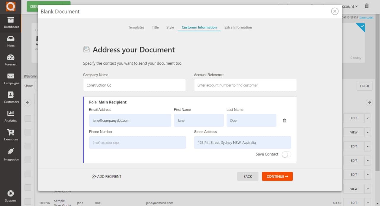Delete the Jane Doe recipient with the trash icon
Screen dimensions: 380x206
point(284,120)
